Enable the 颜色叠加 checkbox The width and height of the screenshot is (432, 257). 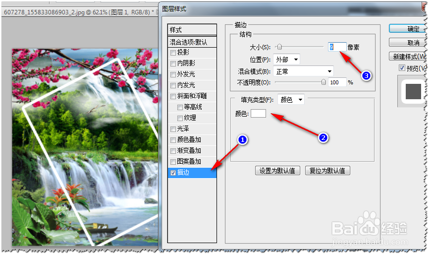[173, 140]
